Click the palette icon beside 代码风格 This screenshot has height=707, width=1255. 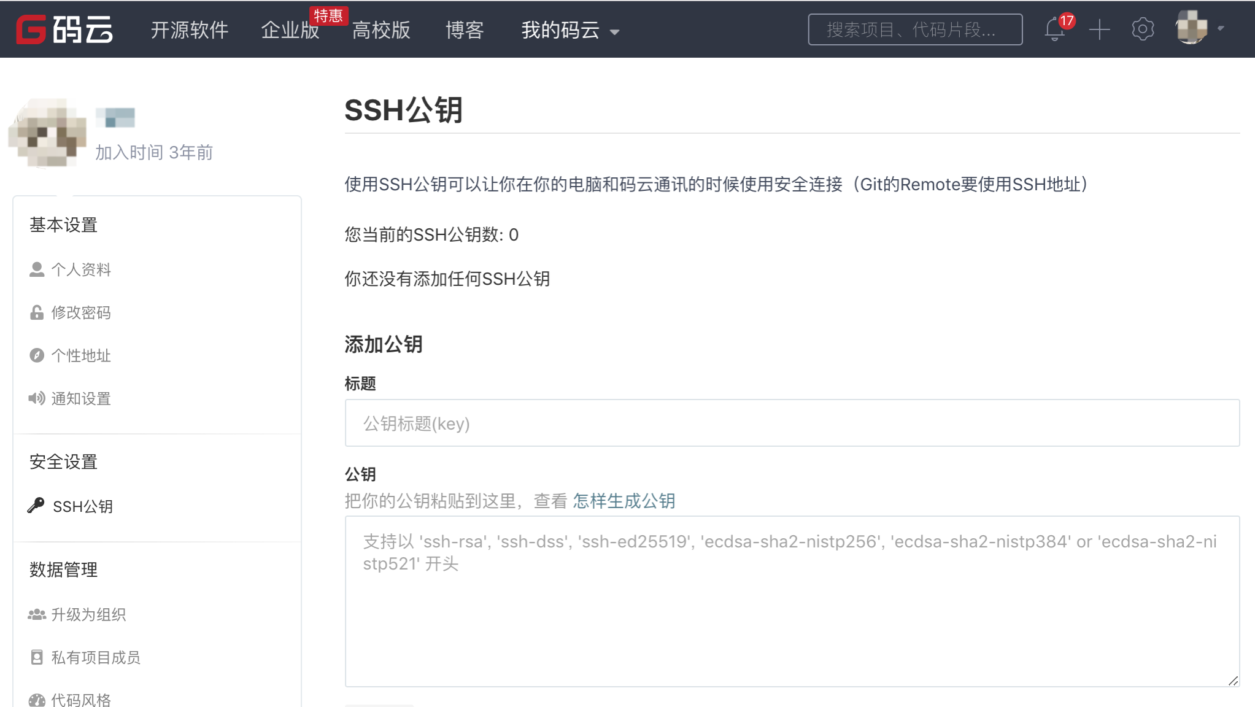[x=38, y=700]
